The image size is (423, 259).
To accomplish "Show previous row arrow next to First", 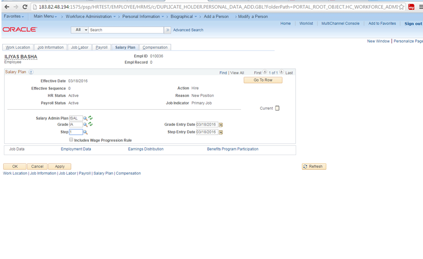I will pos(265,72).
